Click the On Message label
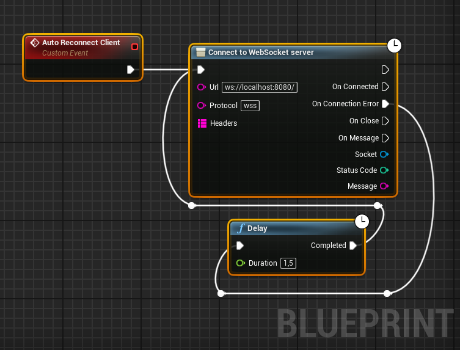Image resolution: width=460 pixels, height=350 pixels. click(x=359, y=138)
